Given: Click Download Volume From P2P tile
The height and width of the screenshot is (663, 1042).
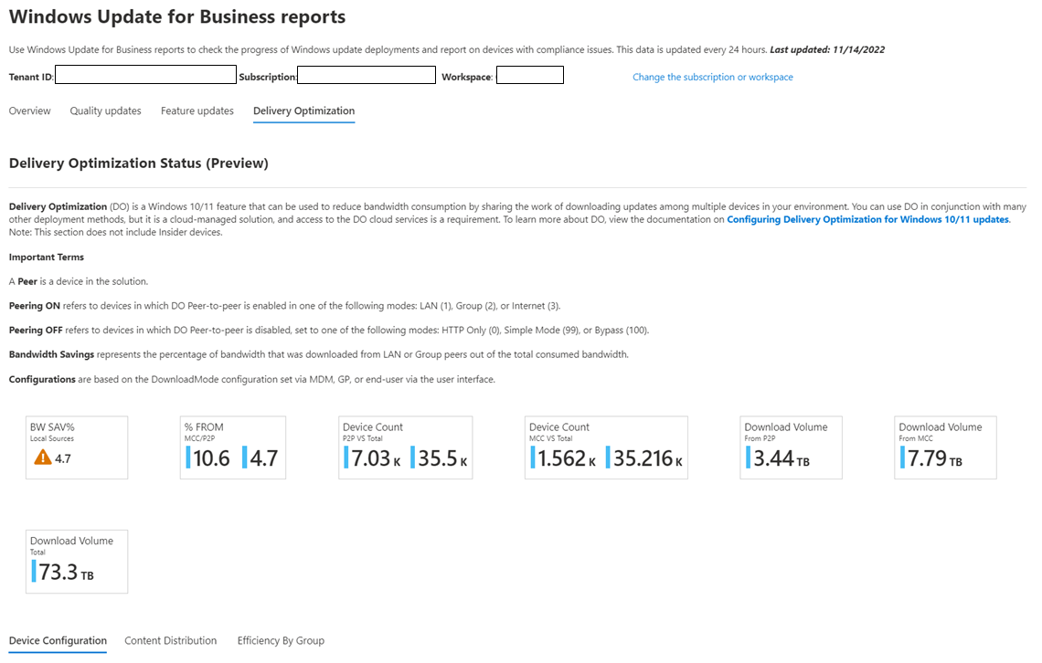Looking at the screenshot, I should 790,447.
